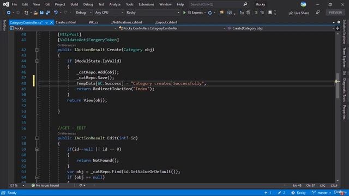The image size is (349, 196).
Task: Open the Toolbox side panel tab
Action: pyautogui.click(x=4, y=25)
